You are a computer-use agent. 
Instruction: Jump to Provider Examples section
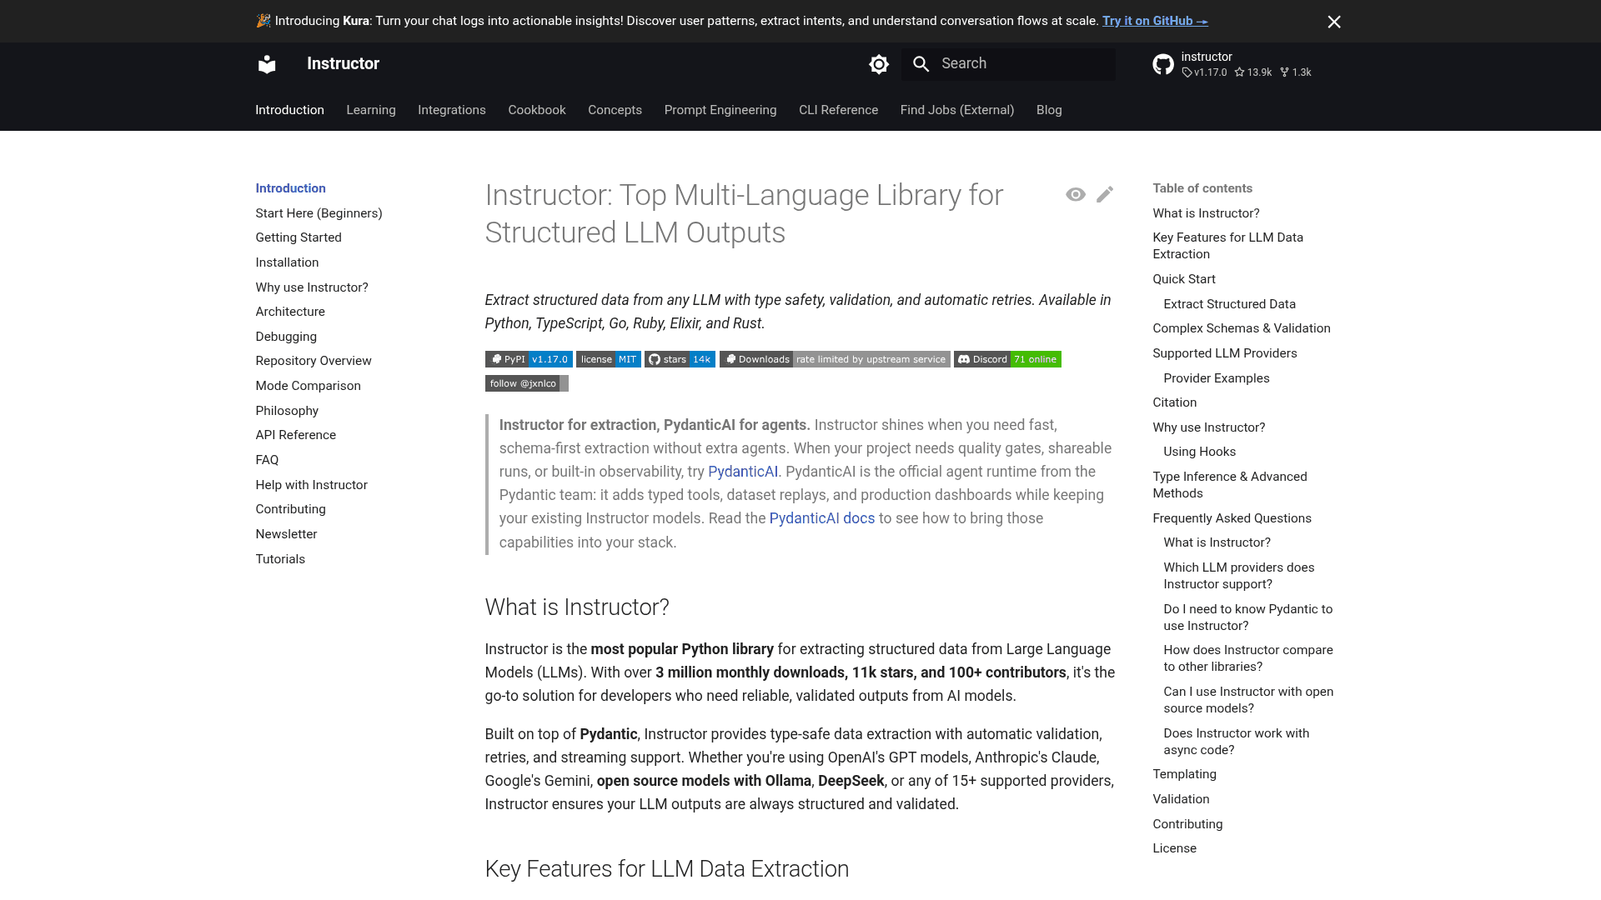[x=1216, y=378]
